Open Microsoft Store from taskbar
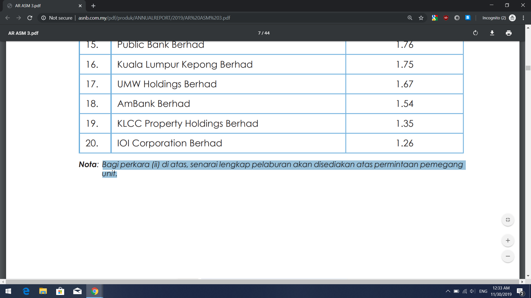This screenshot has width=531, height=298. click(x=60, y=291)
